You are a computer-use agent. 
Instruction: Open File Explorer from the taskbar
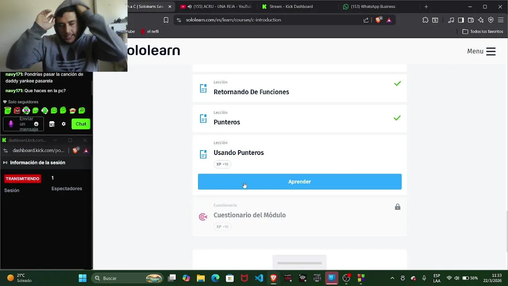(201, 278)
